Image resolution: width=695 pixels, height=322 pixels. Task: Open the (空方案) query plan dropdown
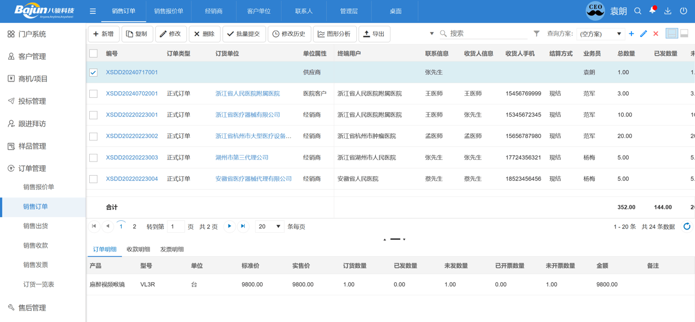point(601,33)
